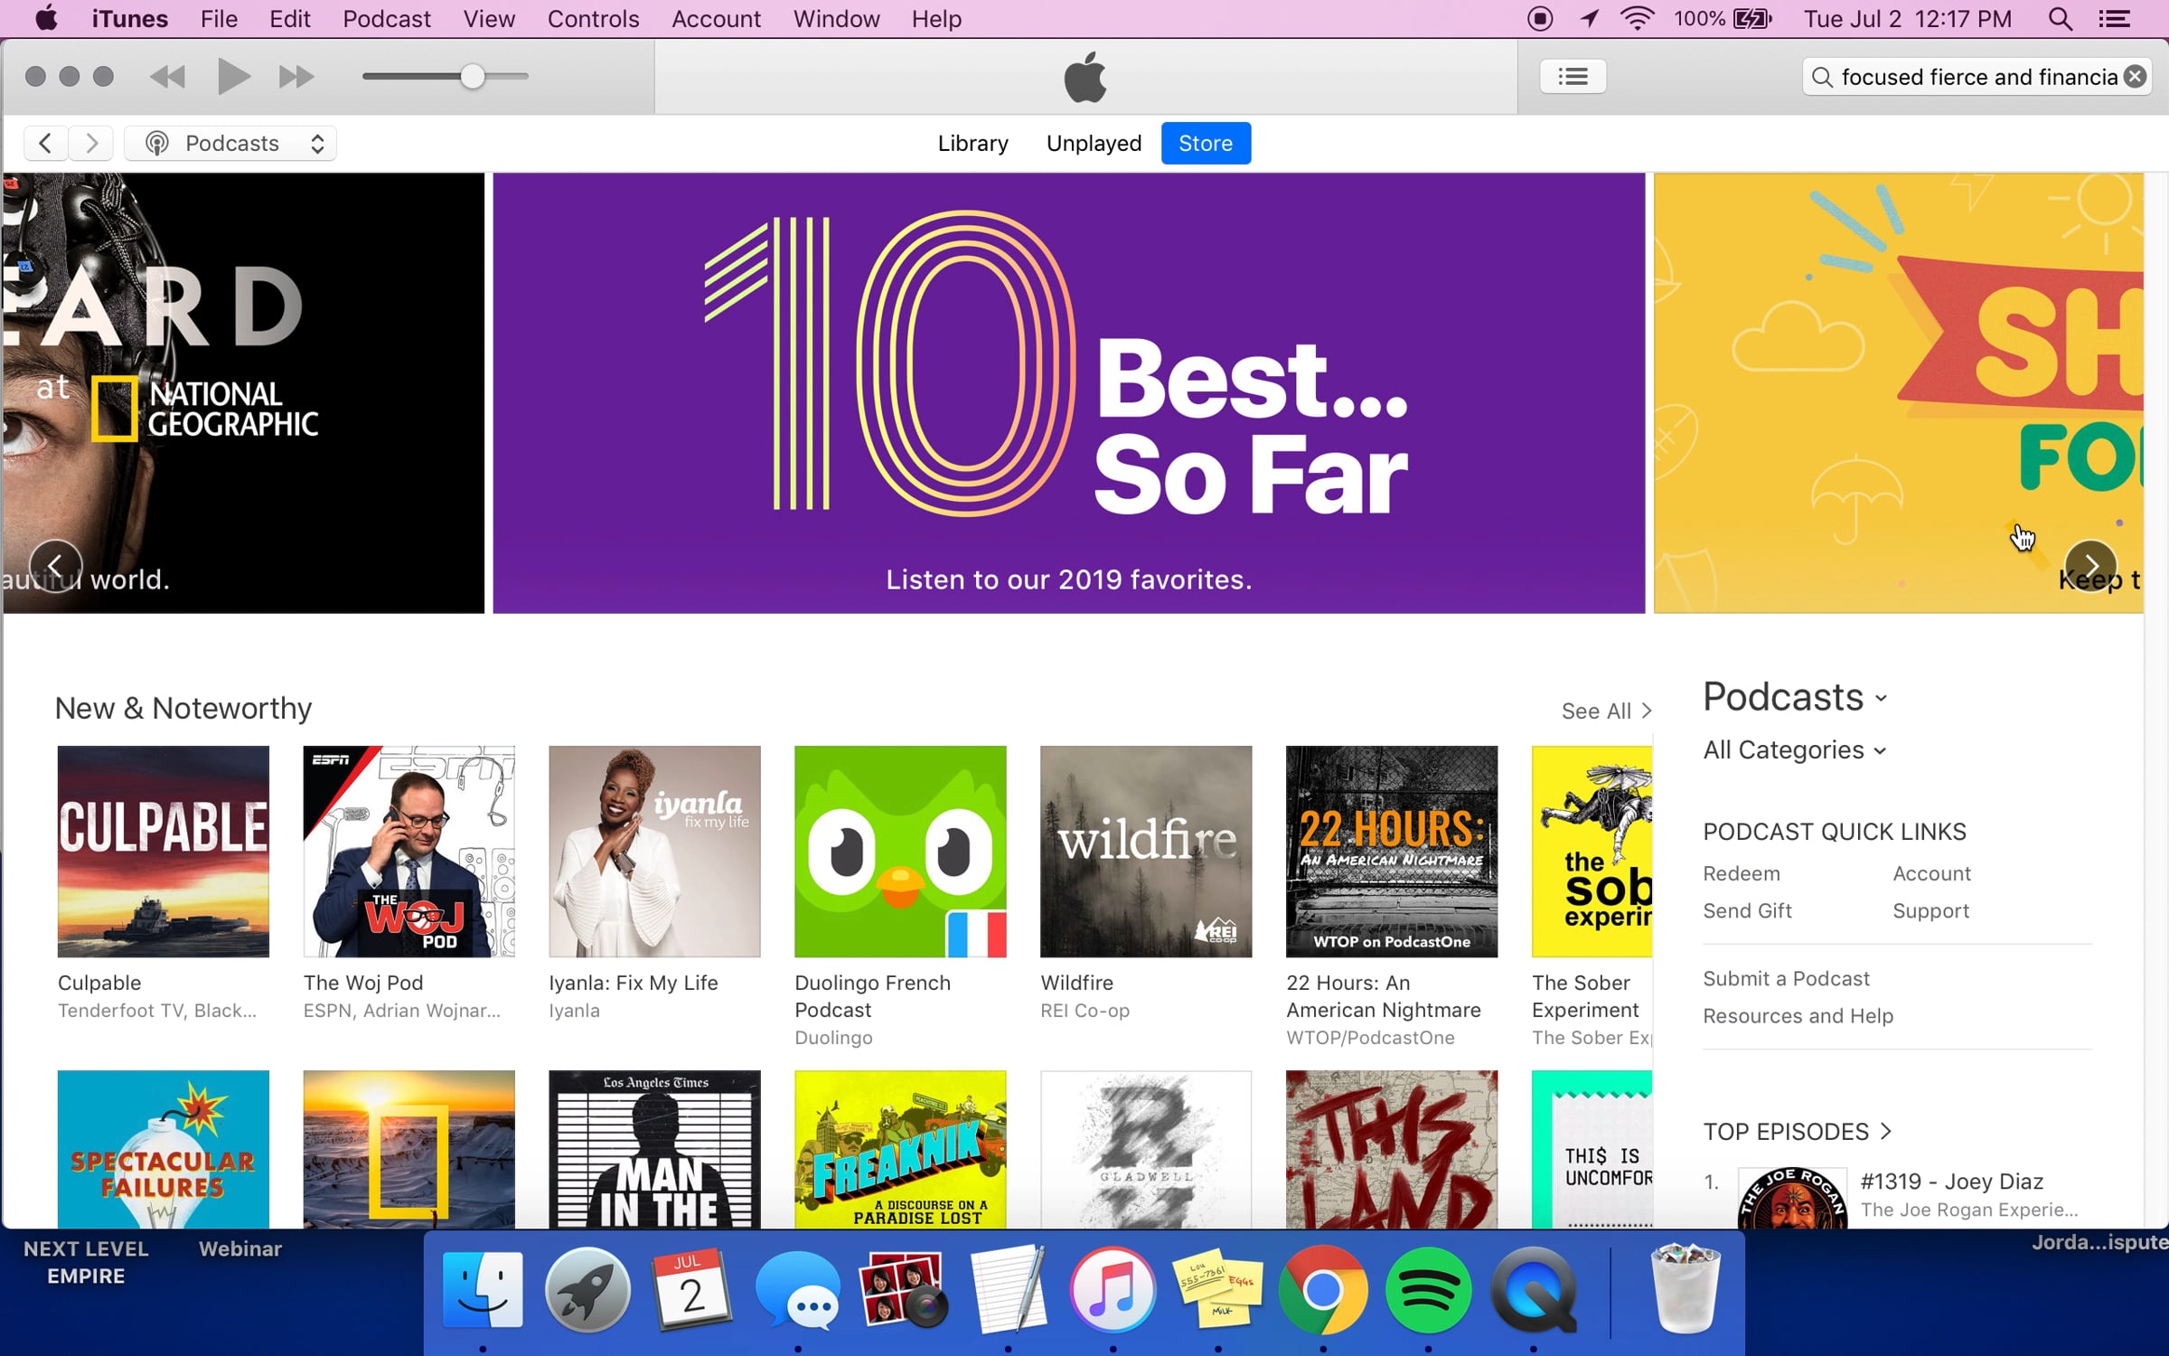Click the Wi-Fi status icon

tap(1637, 19)
